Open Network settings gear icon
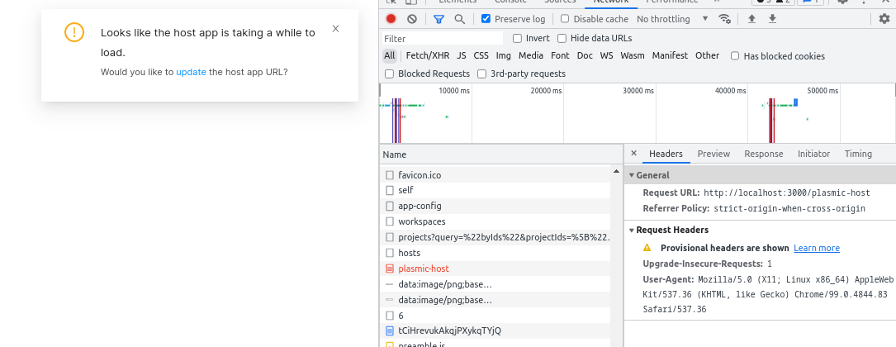This screenshot has height=347, width=896. 884,19
